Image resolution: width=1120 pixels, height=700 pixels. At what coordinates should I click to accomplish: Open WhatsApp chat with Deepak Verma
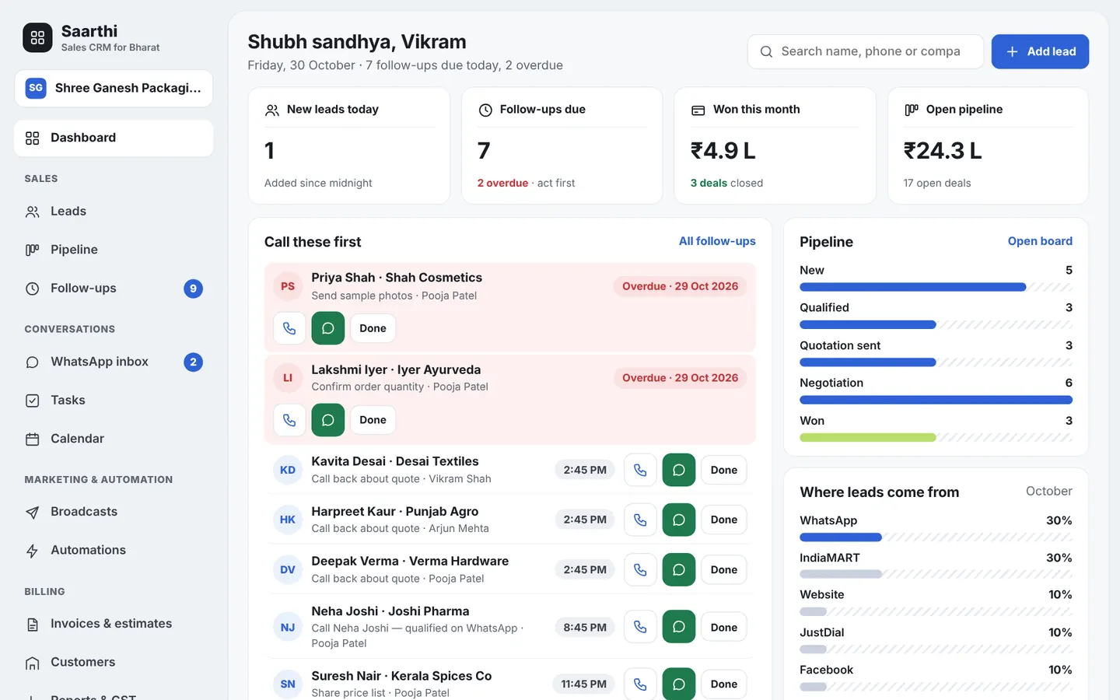(679, 569)
